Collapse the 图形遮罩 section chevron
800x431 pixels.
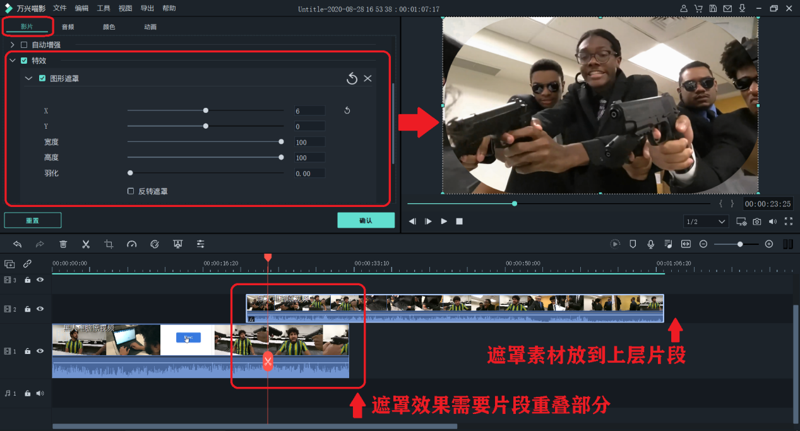[28, 78]
